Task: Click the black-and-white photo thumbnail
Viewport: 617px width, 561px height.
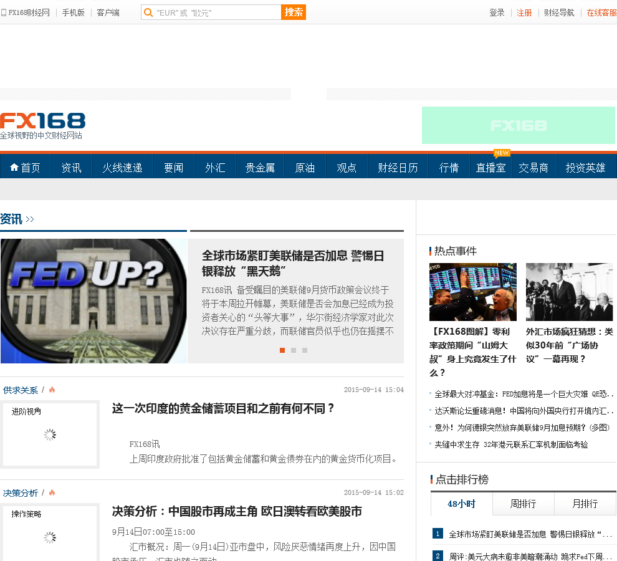Action: (x=570, y=292)
